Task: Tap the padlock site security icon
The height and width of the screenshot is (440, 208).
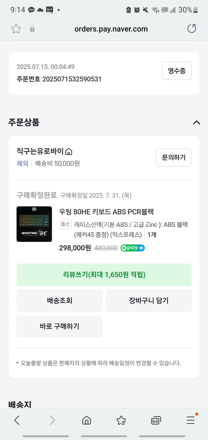Action: pyautogui.click(x=32, y=29)
